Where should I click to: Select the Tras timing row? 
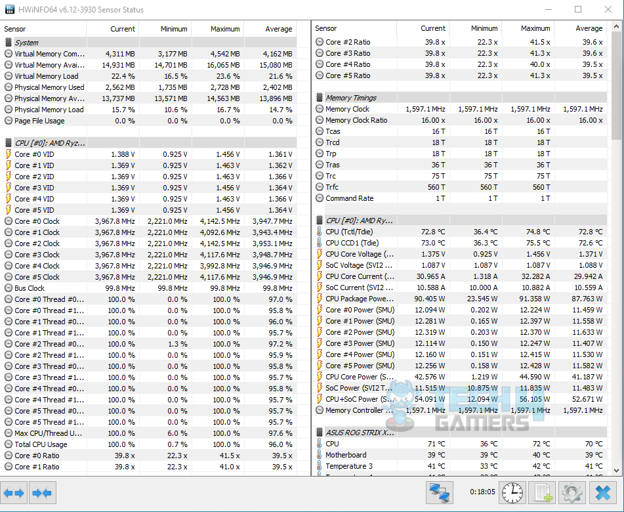pyautogui.click(x=460, y=164)
